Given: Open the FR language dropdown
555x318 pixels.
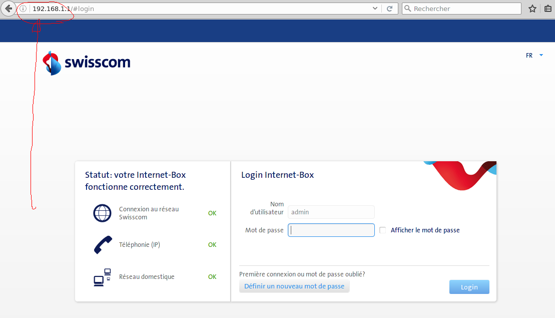Looking at the screenshot, I should 534,56.
